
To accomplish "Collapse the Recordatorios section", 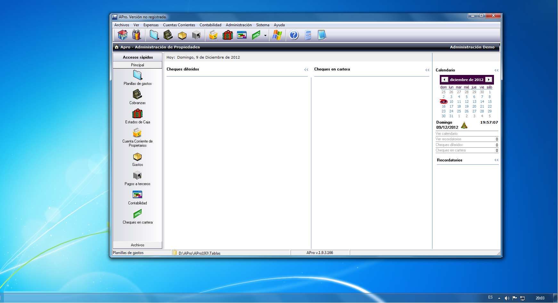I will click(x=496, y=160).
